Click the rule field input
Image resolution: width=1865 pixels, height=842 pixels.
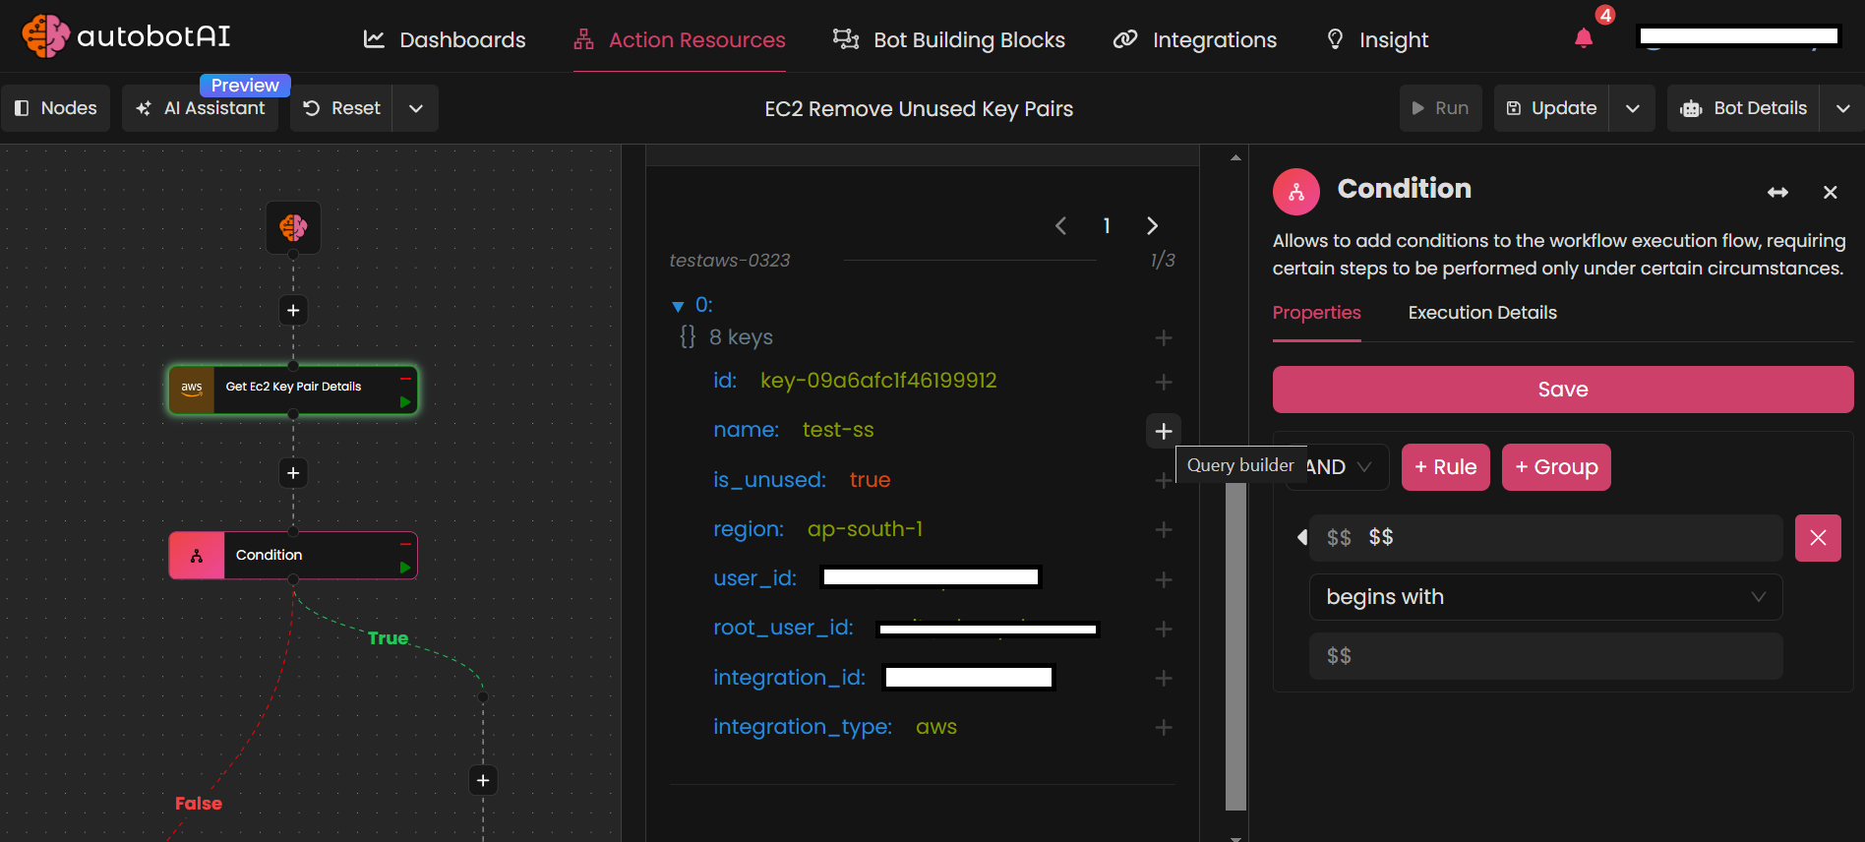(x=1545, y=538)
